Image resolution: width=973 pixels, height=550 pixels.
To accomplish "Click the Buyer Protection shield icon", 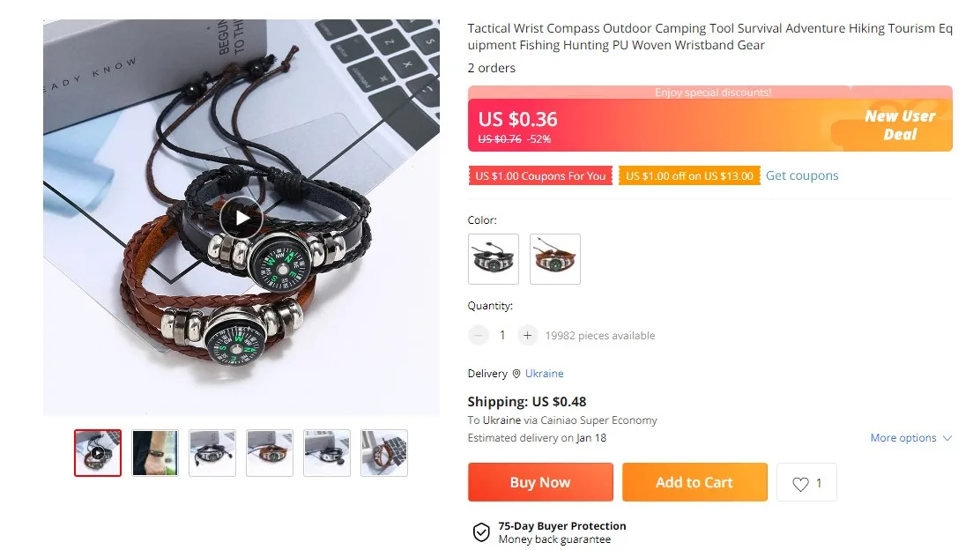I will [x=481, y=532].
